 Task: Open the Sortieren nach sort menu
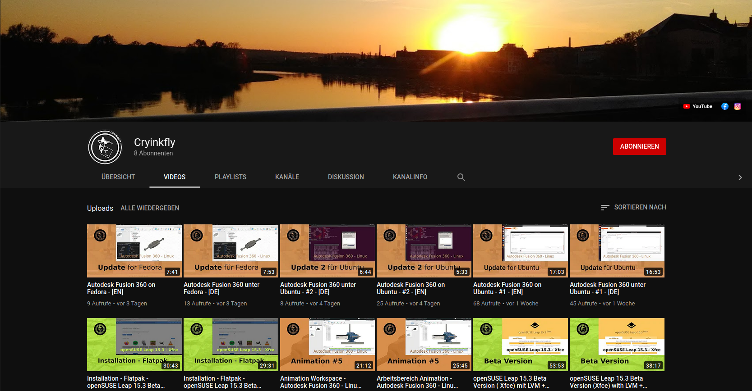633,207
